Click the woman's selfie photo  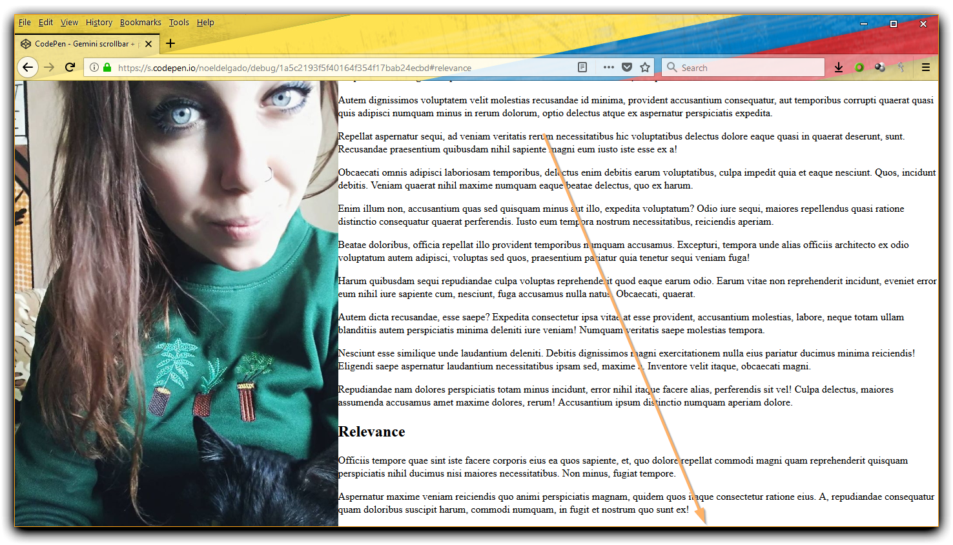point(176,303)
